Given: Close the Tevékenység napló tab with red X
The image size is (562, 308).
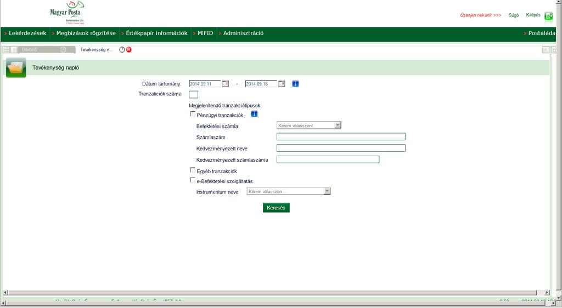Looking at the screenshot, I should point(128,50).
